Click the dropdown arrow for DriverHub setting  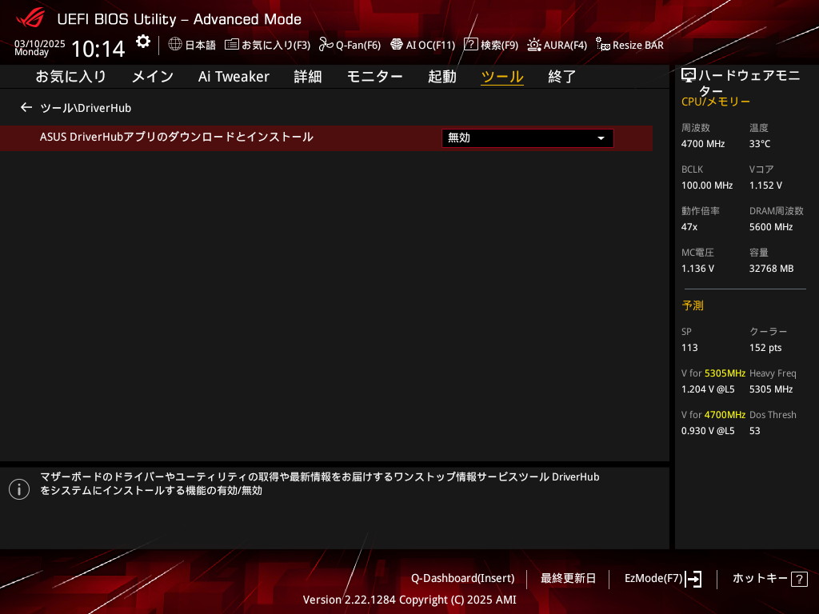[601, 138]
